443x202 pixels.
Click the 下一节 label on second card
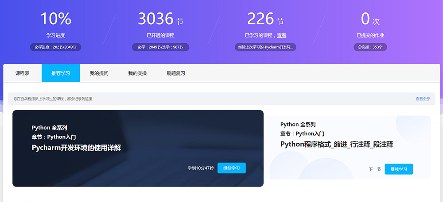[x=374, y=169]
